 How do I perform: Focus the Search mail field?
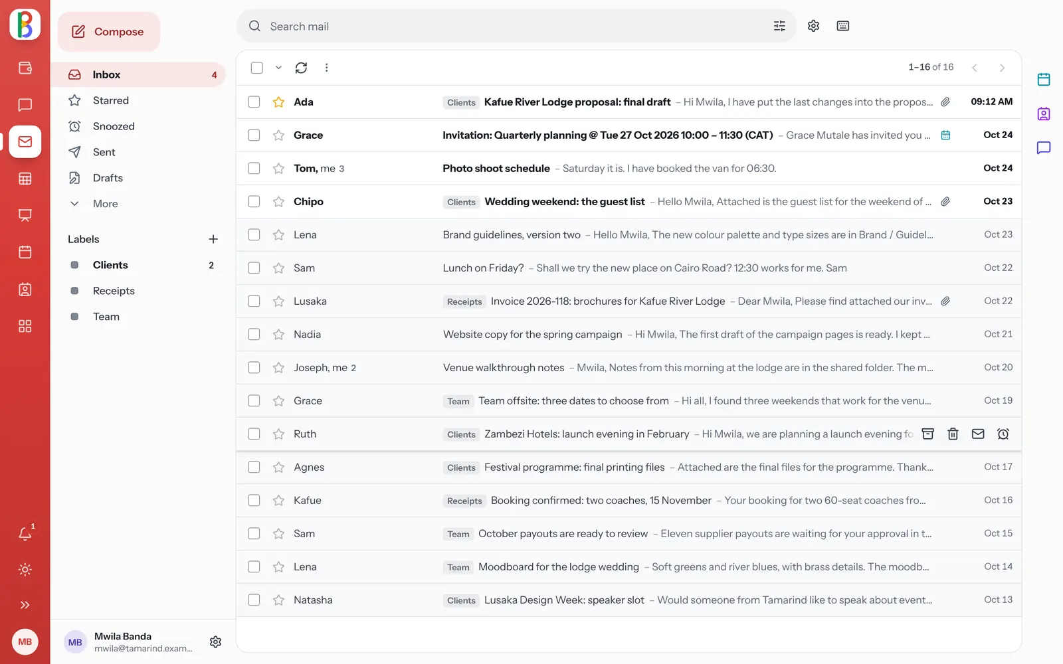pyautogui.click(x=515, y=26)
